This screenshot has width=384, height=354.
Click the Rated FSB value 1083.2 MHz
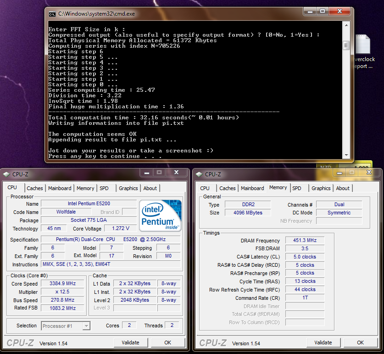click(x=63, y=308)
